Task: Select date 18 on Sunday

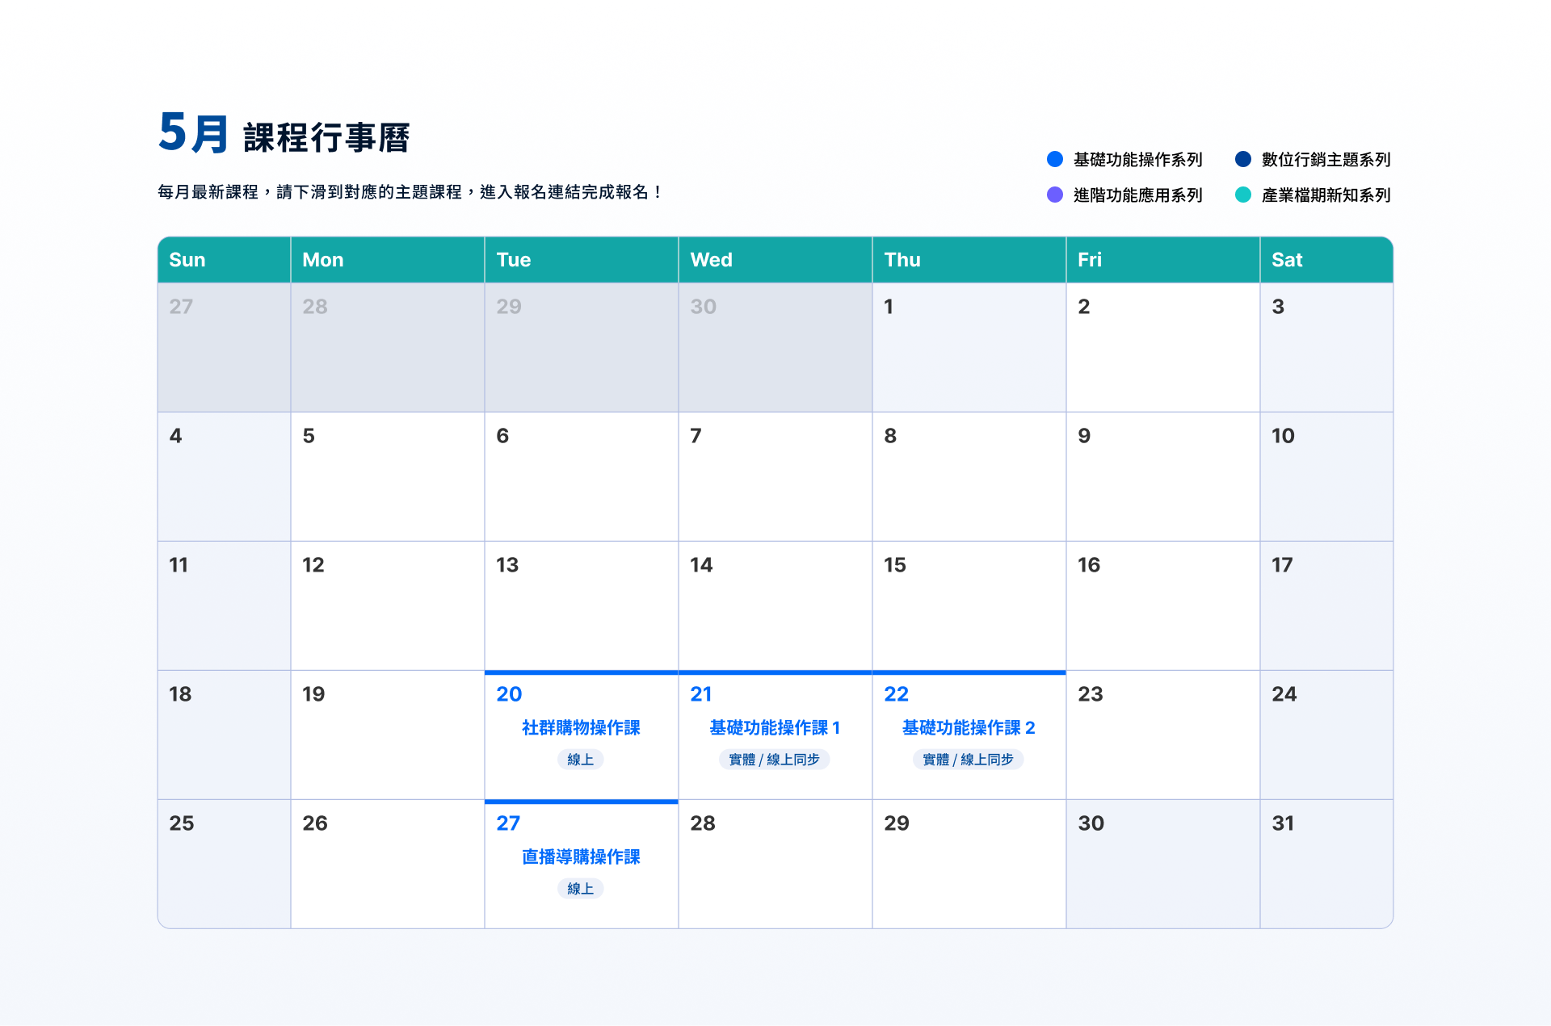Action: click(x=180, y=694)
